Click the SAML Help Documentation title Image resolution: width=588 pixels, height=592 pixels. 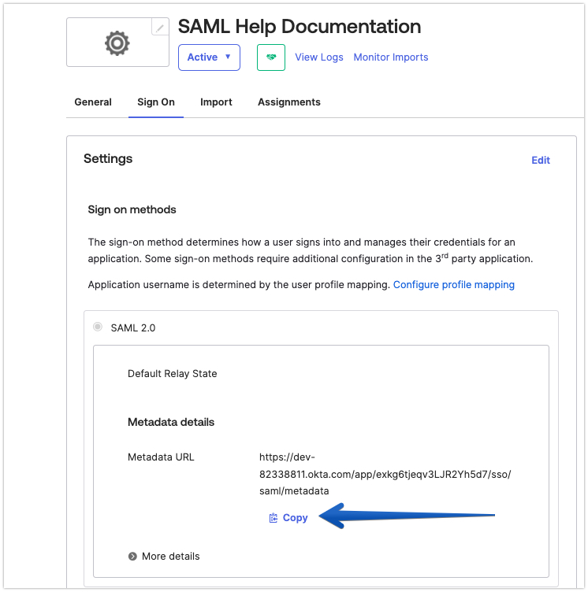tap(300, 27)
